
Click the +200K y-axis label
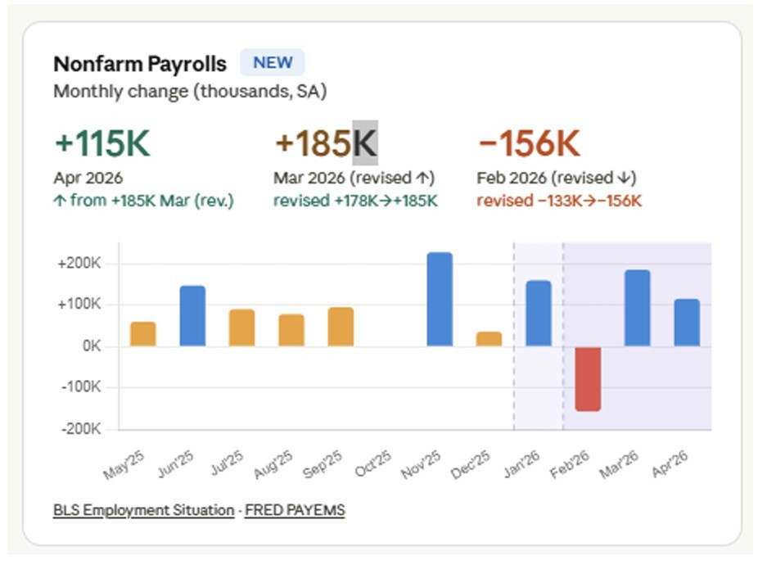click(79, 263)
